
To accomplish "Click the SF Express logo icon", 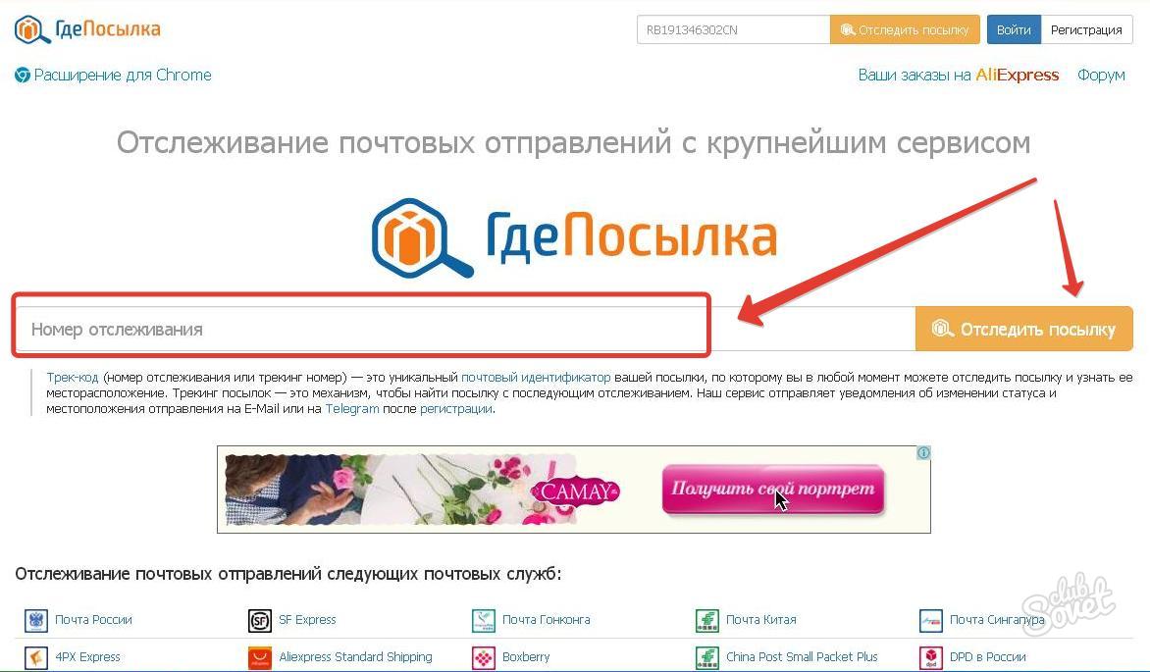I will tap(260, 621).
